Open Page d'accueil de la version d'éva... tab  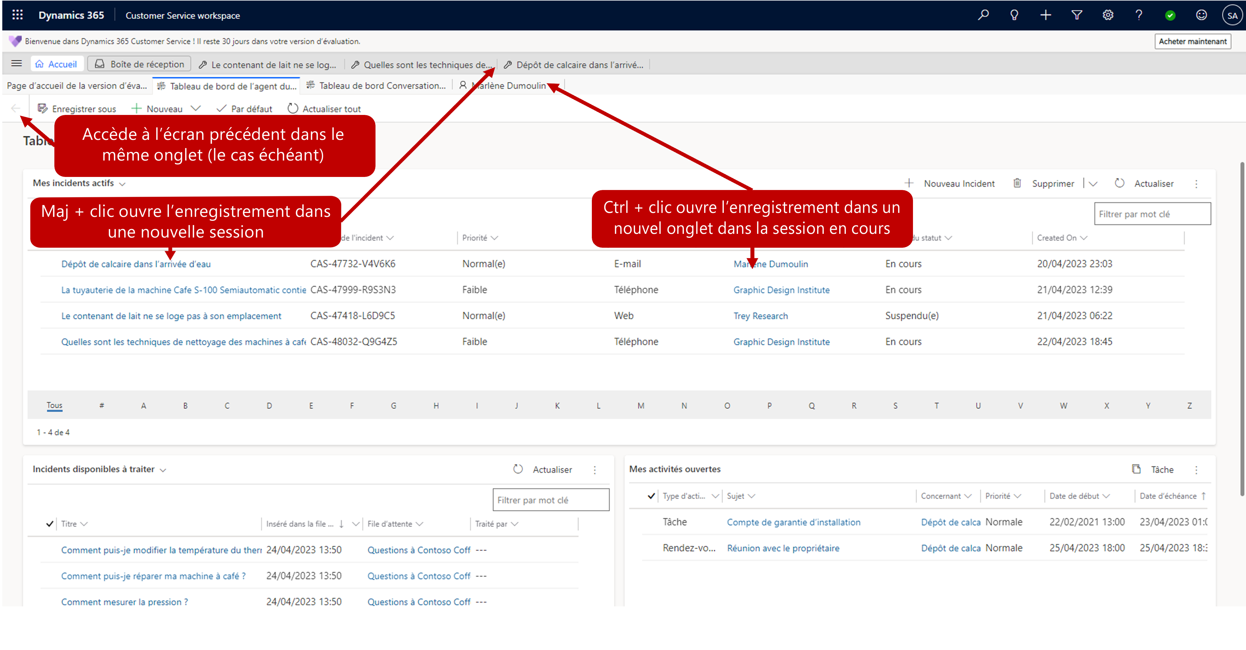point(77,85)
